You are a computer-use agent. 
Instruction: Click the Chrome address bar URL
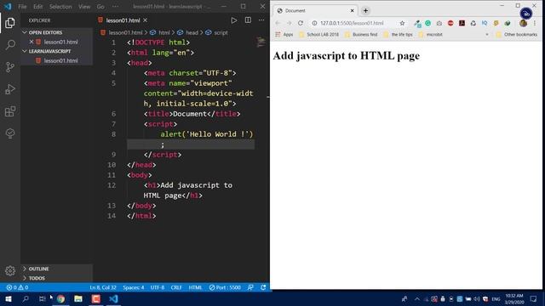[352, 23]
